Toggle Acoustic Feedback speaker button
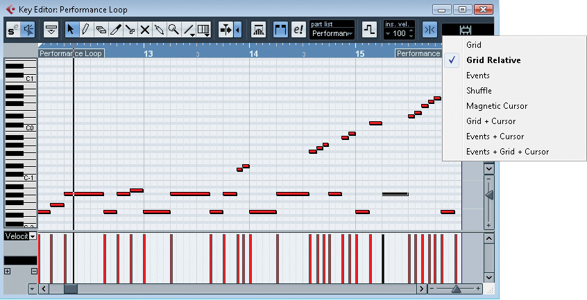 pos(29,30)
